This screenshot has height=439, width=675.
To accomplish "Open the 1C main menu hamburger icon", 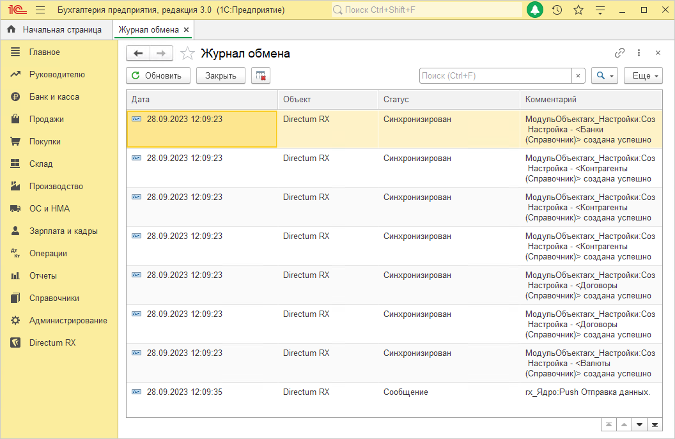I will click(x=40, y=10).
